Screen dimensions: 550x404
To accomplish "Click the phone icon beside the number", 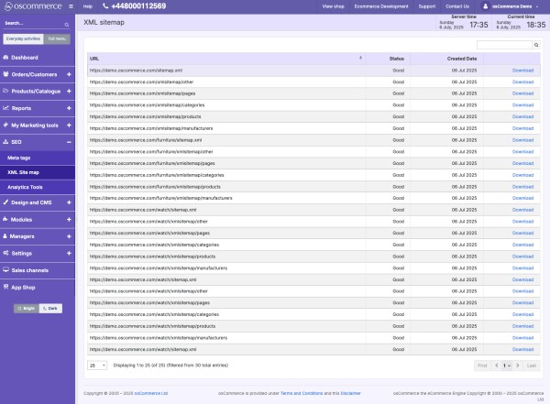I will click(x=105, y=6).
